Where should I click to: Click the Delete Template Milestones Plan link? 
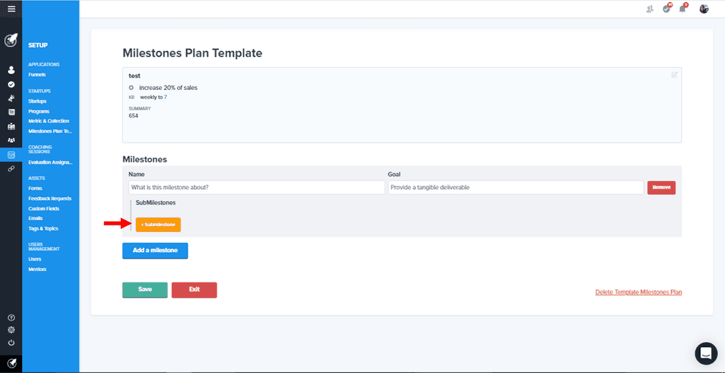[638, 292]
